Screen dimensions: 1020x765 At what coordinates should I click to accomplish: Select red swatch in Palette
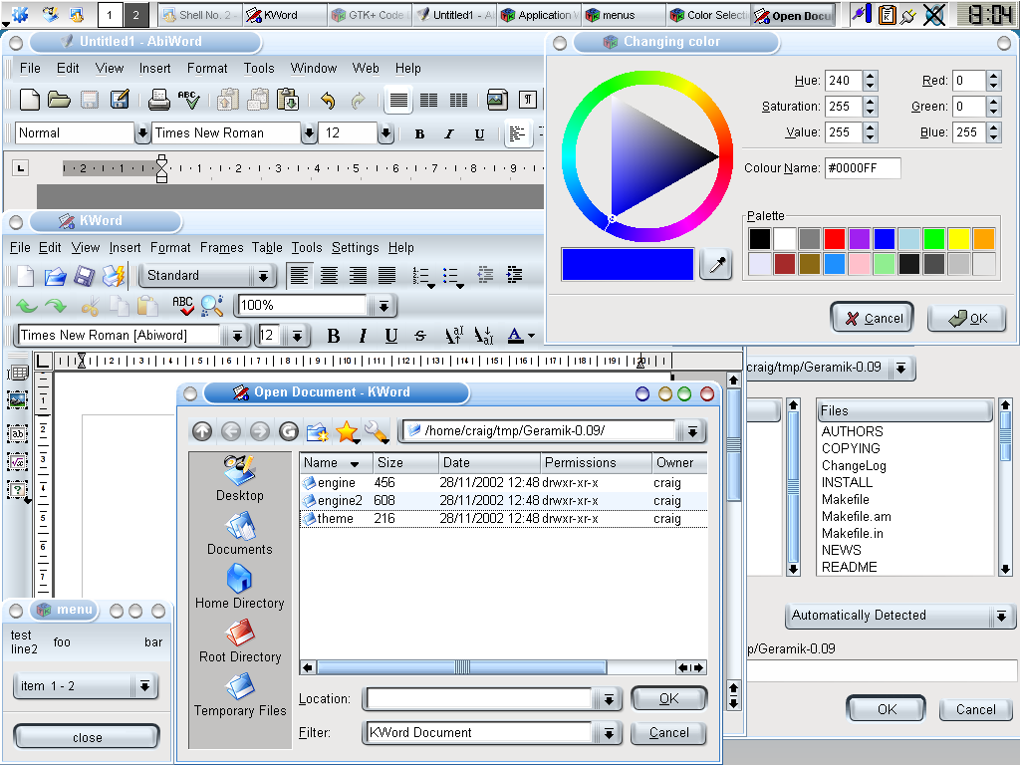tap(834, 239)
